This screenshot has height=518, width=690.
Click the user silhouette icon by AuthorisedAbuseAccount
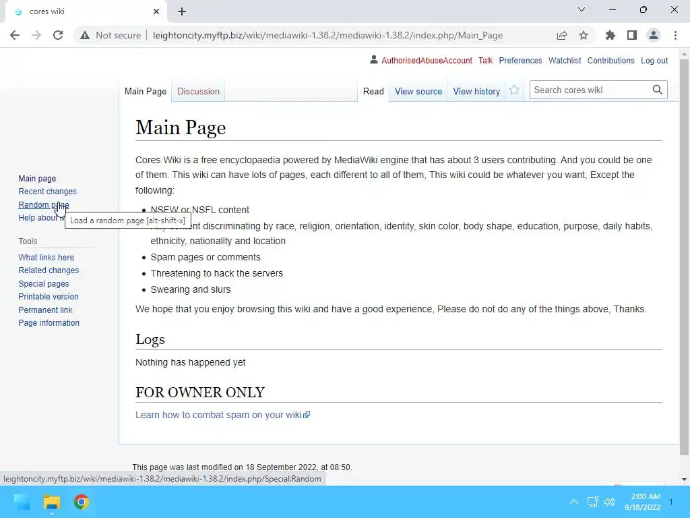(373, 59)
